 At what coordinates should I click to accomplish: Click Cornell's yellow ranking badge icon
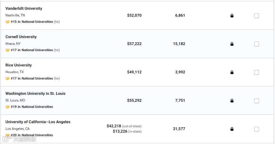pos(8,50)
